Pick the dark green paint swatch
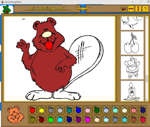This screenshot has width=150, height=127. [97, 110]
